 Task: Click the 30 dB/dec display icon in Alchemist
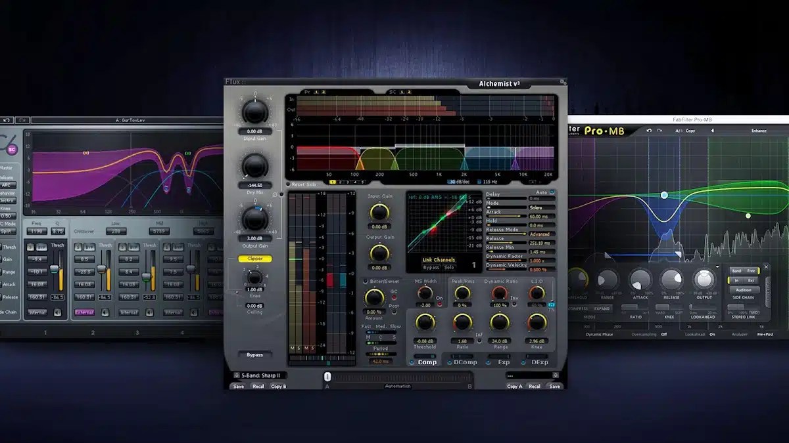coord(449,182)
